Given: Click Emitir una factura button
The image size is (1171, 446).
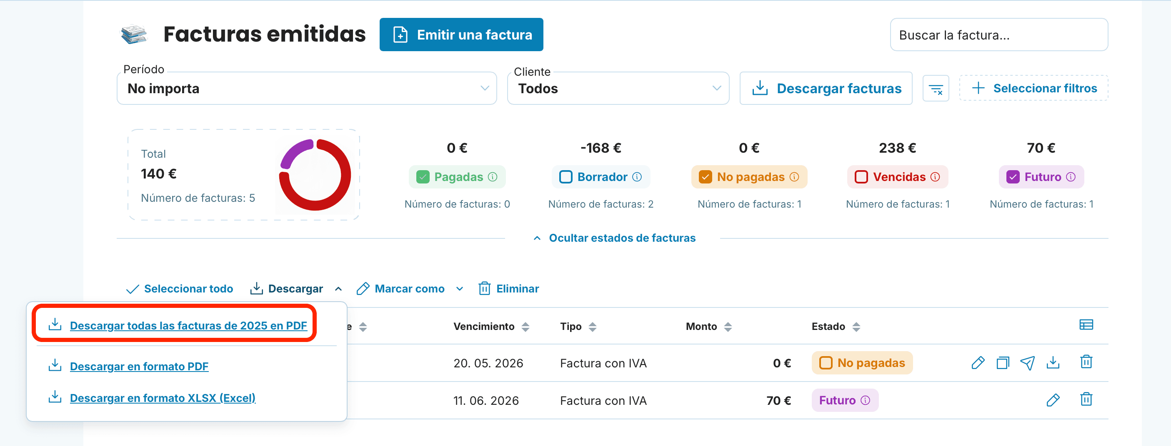Looking at the screenshot, I should (461, 35).
